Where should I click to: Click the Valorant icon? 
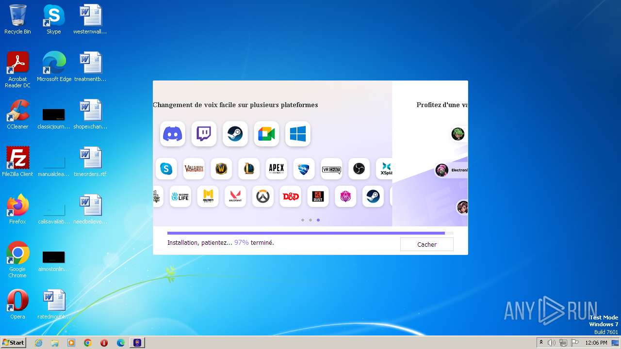(x=235, y=196)
